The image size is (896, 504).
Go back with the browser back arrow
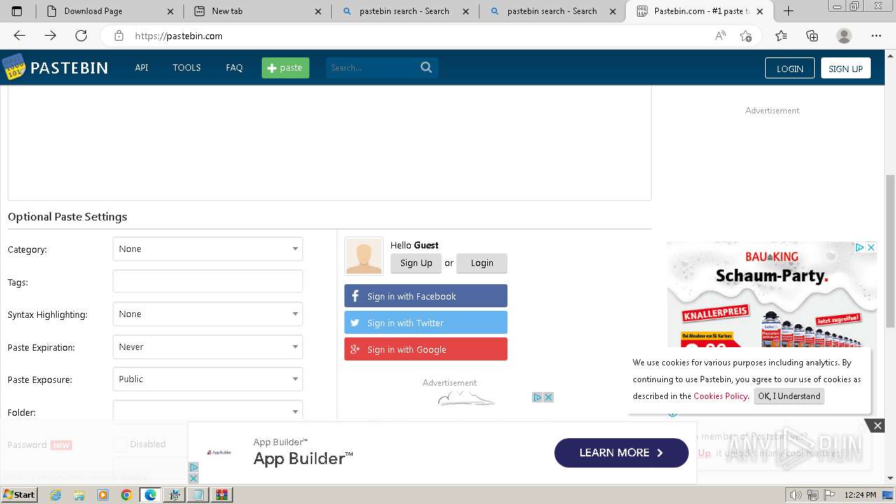click(20, 36)
